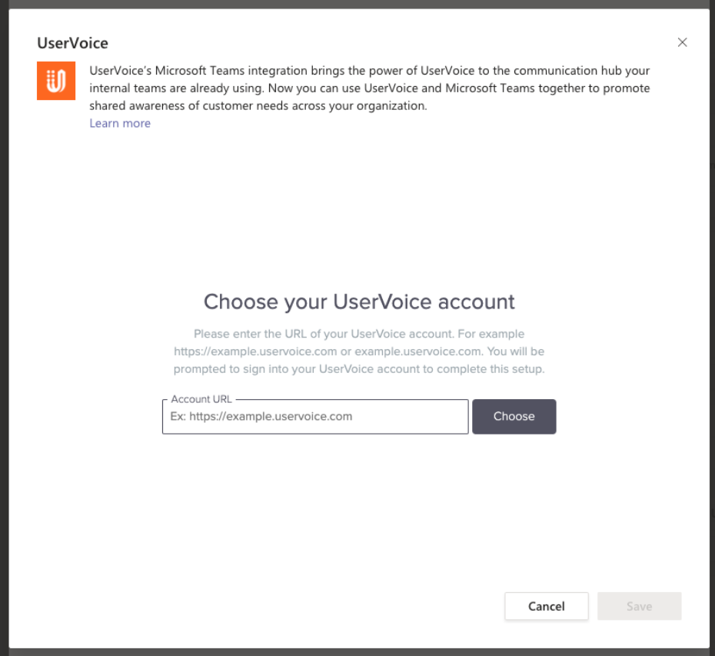Select the 'Choose your UserVoice account' heading

coord(359,301)
